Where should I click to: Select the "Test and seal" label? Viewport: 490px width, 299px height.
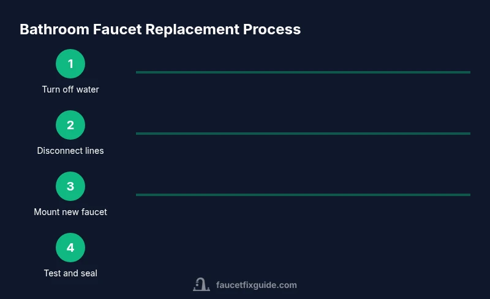[70, 273]
